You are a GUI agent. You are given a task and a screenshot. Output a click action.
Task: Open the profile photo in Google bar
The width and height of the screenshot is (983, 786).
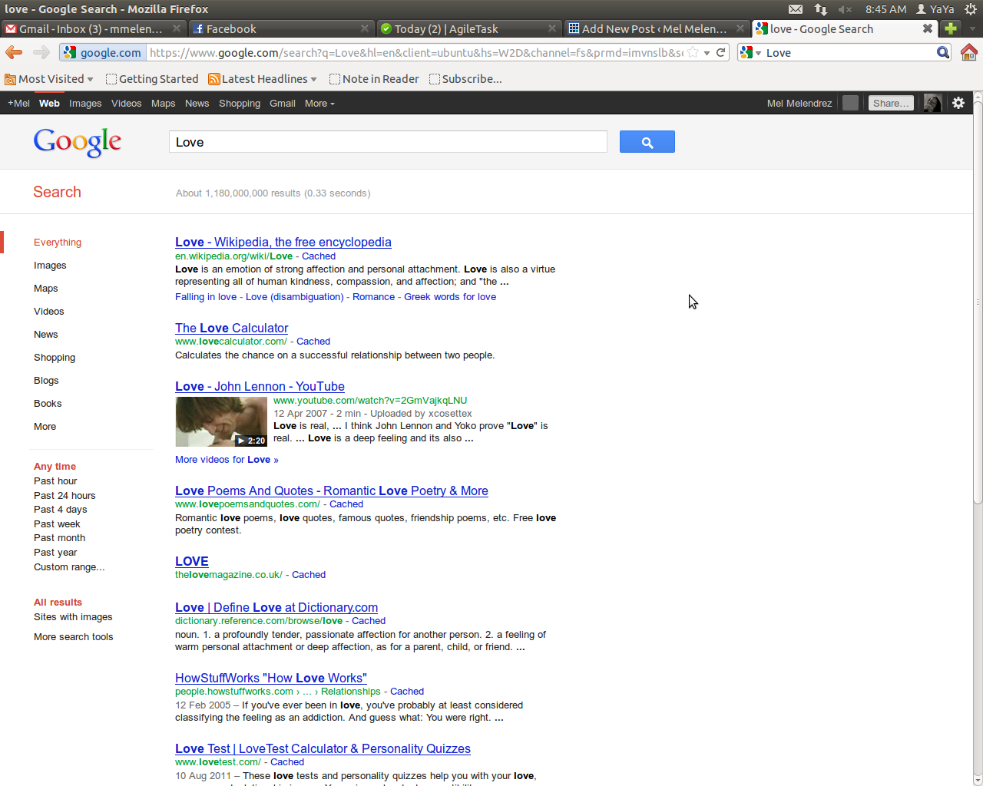[932, 103]
